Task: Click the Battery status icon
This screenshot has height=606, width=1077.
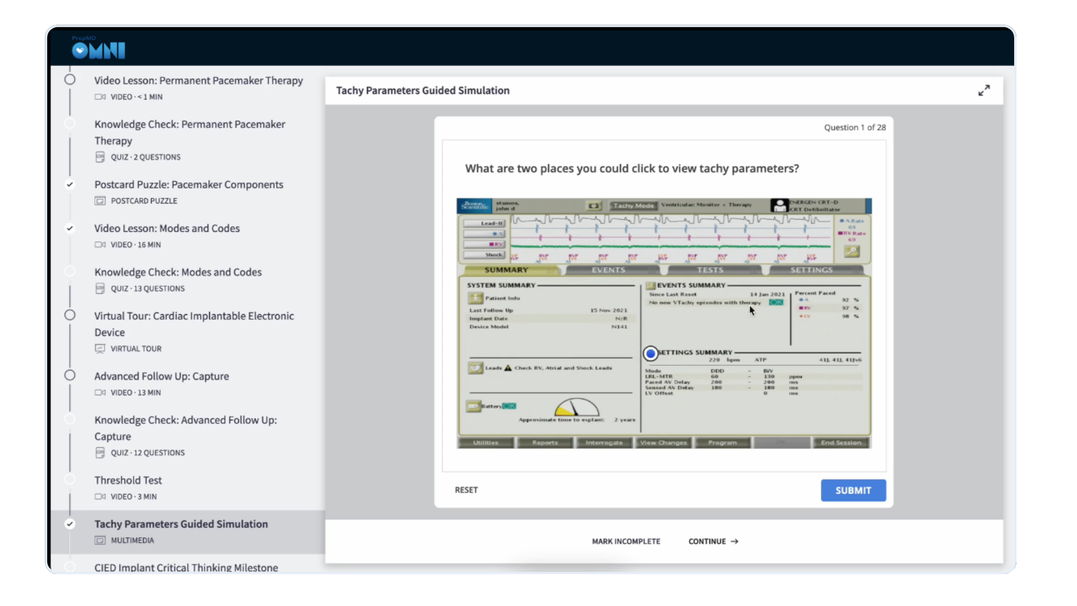Action: point(473,406)
